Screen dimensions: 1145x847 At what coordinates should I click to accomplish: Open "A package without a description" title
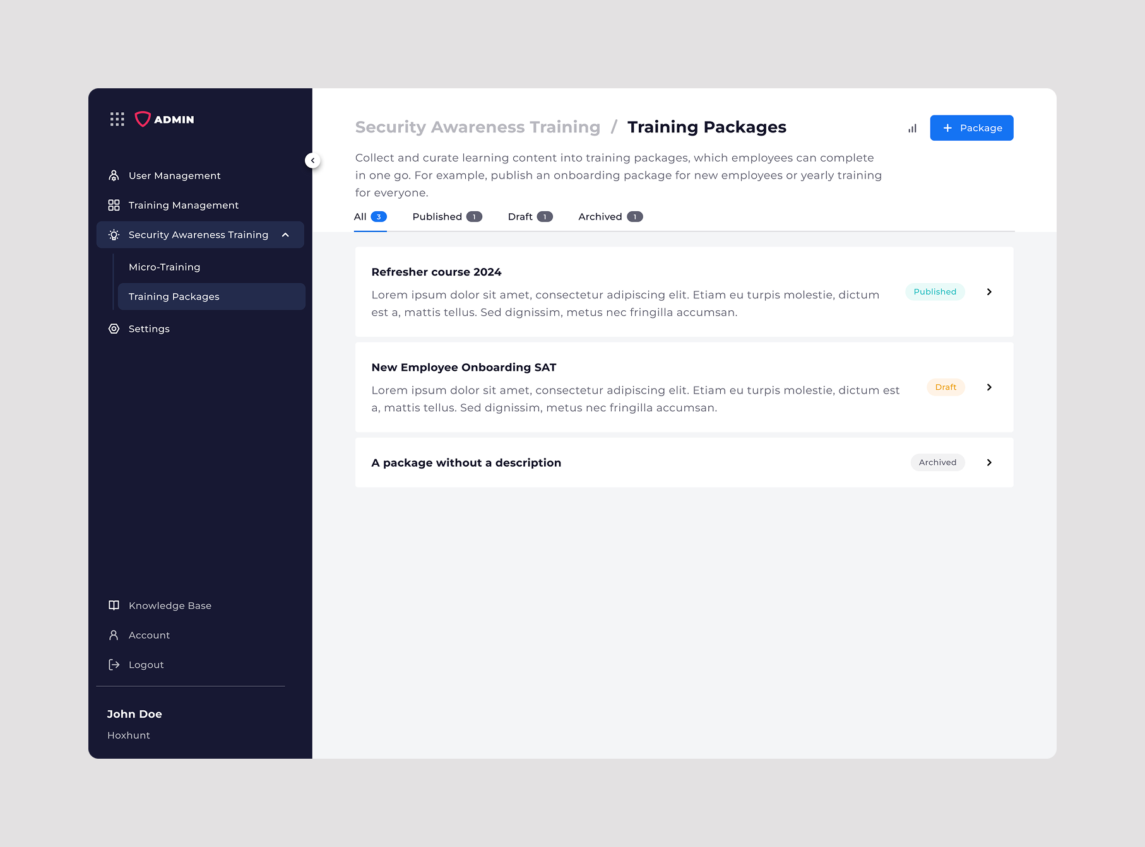click(466, 462)
